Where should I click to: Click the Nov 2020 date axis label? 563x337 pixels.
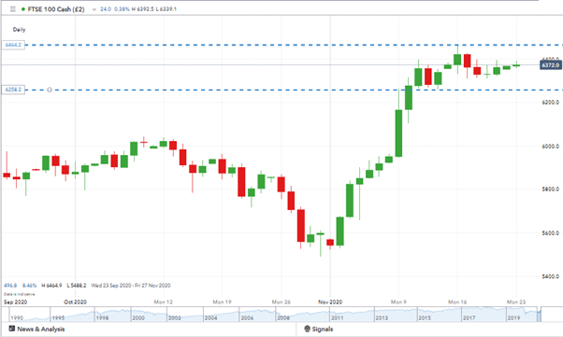[330, 302]
